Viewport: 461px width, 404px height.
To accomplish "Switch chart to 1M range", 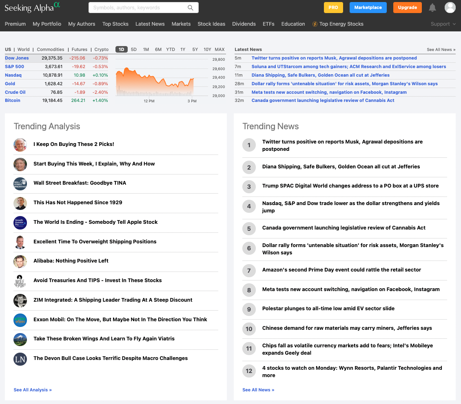I will [x=146, y=49].
